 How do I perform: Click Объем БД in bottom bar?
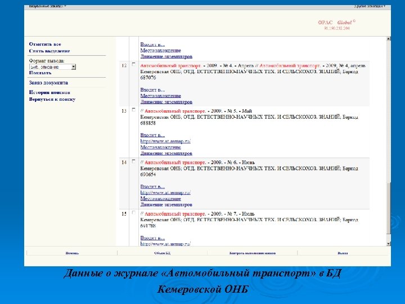click(162, 253)
